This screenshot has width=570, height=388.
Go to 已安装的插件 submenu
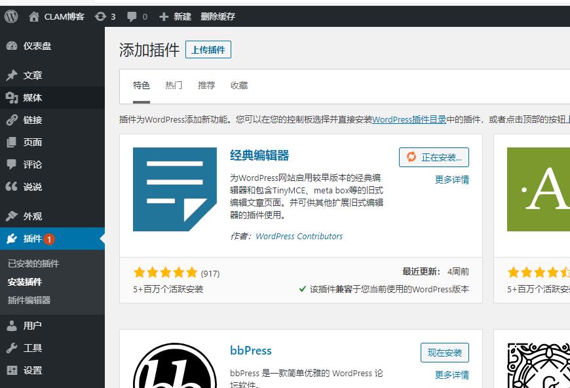pos(33,263)
